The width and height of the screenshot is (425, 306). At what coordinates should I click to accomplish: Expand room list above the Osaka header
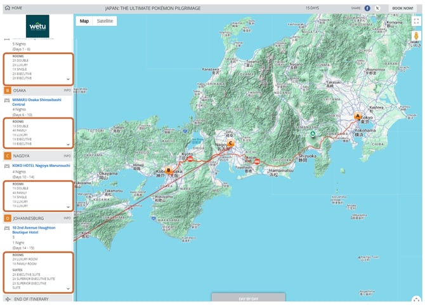click(x=68, y=79)
